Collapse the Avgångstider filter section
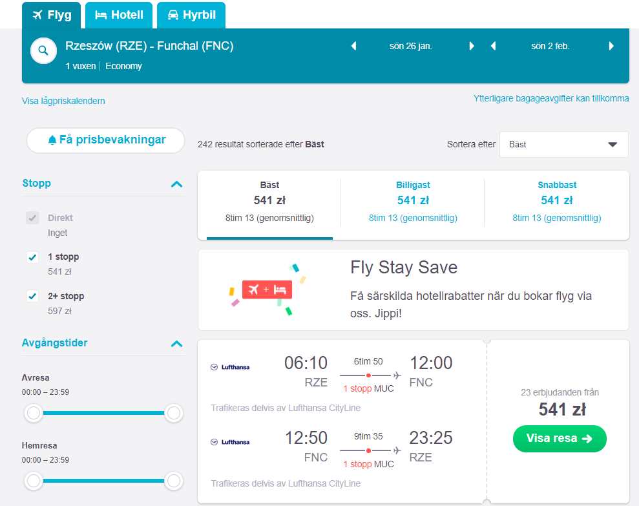 tap(176, 344)
